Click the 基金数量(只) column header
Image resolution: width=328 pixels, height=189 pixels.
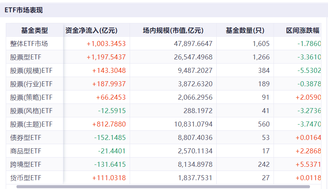click(x=245, y=31)
